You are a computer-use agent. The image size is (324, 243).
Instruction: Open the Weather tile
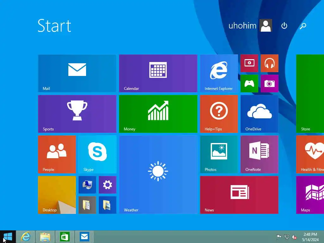coord(158,175)
